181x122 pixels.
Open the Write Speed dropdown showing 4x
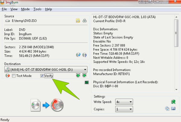[x=124, y=102]
